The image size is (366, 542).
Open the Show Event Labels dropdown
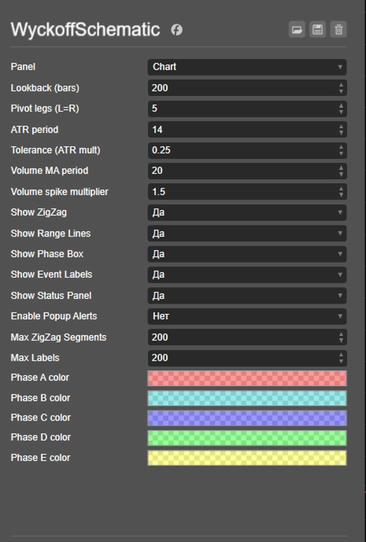coord(246,275)
